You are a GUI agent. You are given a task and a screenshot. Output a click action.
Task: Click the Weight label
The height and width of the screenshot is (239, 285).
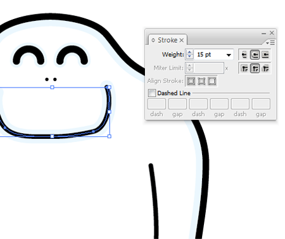pyautogui.click(x=173, y=55)
